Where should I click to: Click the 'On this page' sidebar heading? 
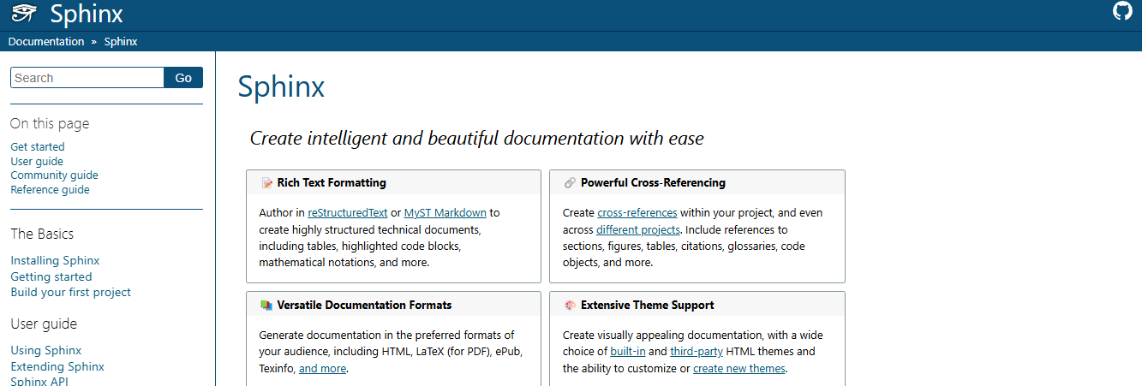(50, 124)
